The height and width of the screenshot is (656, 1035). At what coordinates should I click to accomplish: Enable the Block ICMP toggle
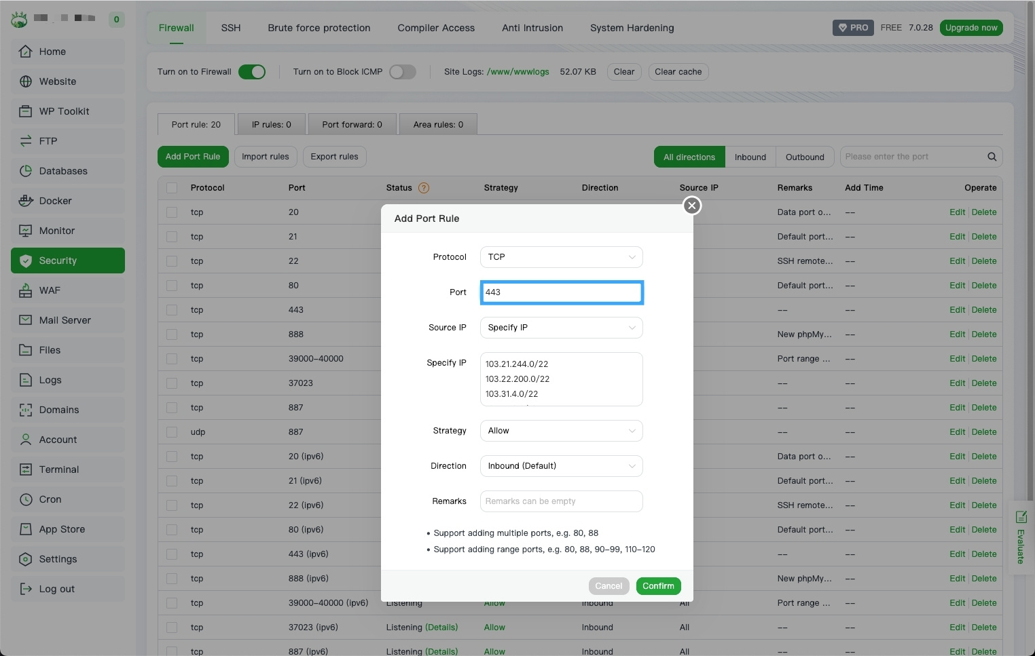[402, 72]
